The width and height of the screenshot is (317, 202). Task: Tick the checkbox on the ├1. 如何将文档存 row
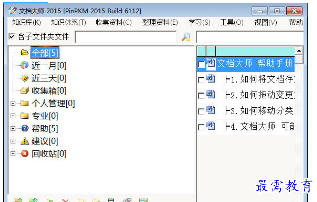[x=201, y=80]
